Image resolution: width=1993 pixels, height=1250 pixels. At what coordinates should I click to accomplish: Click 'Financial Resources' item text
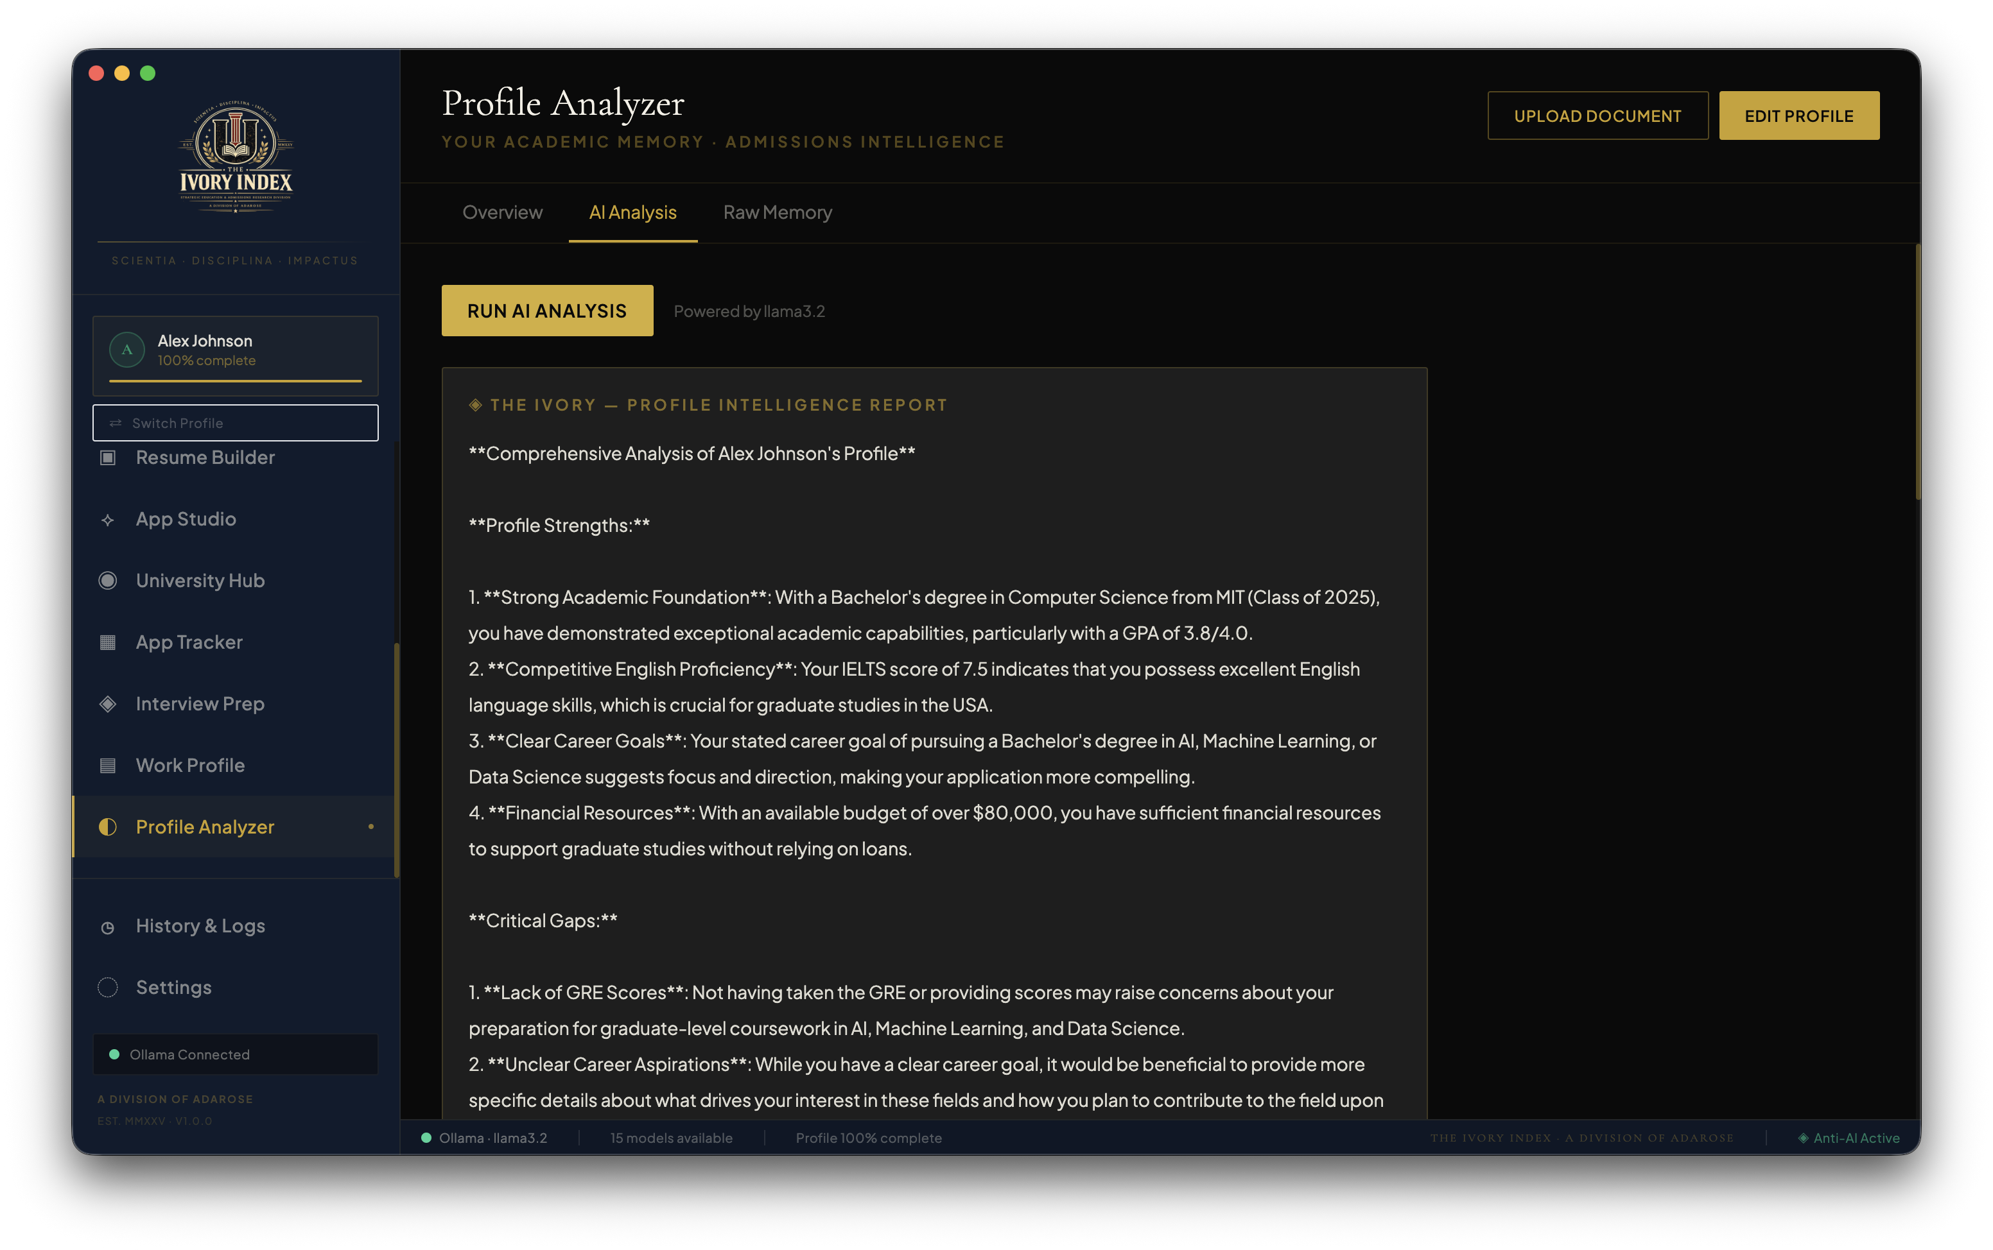(x=589, y=812)
